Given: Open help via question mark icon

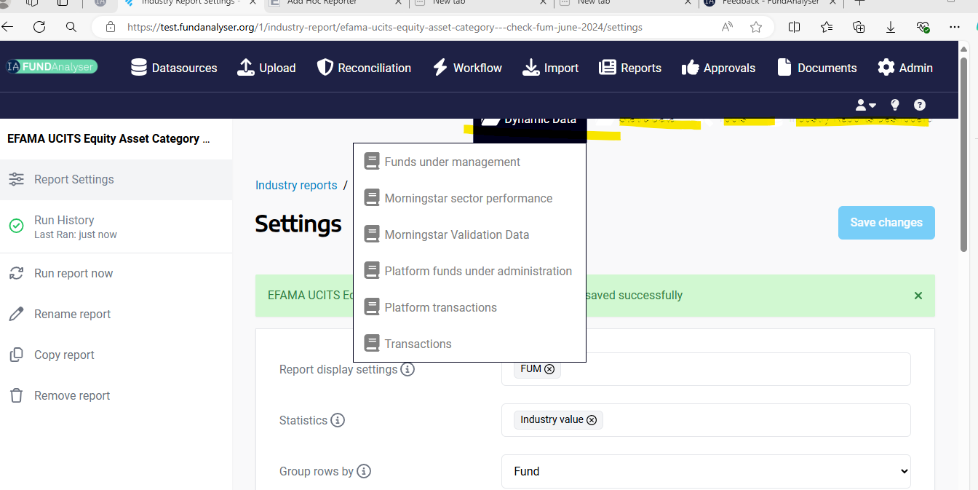Looking at the screenshot, I should [920, 105].
